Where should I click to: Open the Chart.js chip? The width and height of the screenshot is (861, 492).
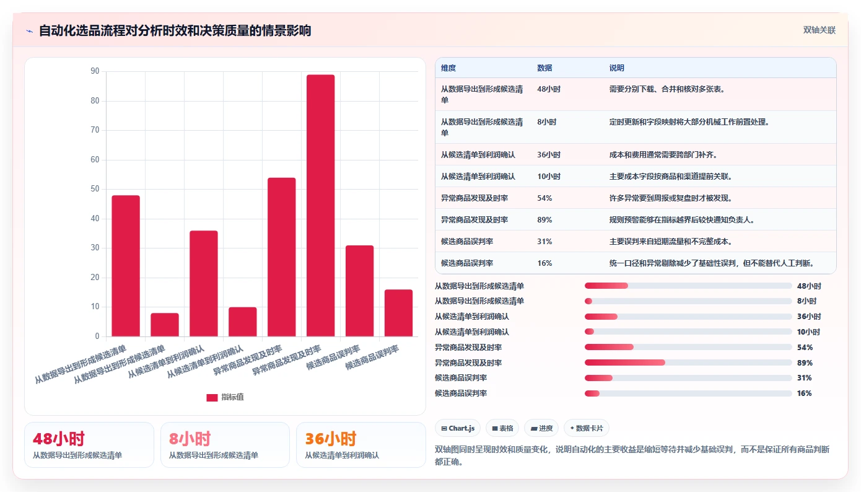(458, 428)
